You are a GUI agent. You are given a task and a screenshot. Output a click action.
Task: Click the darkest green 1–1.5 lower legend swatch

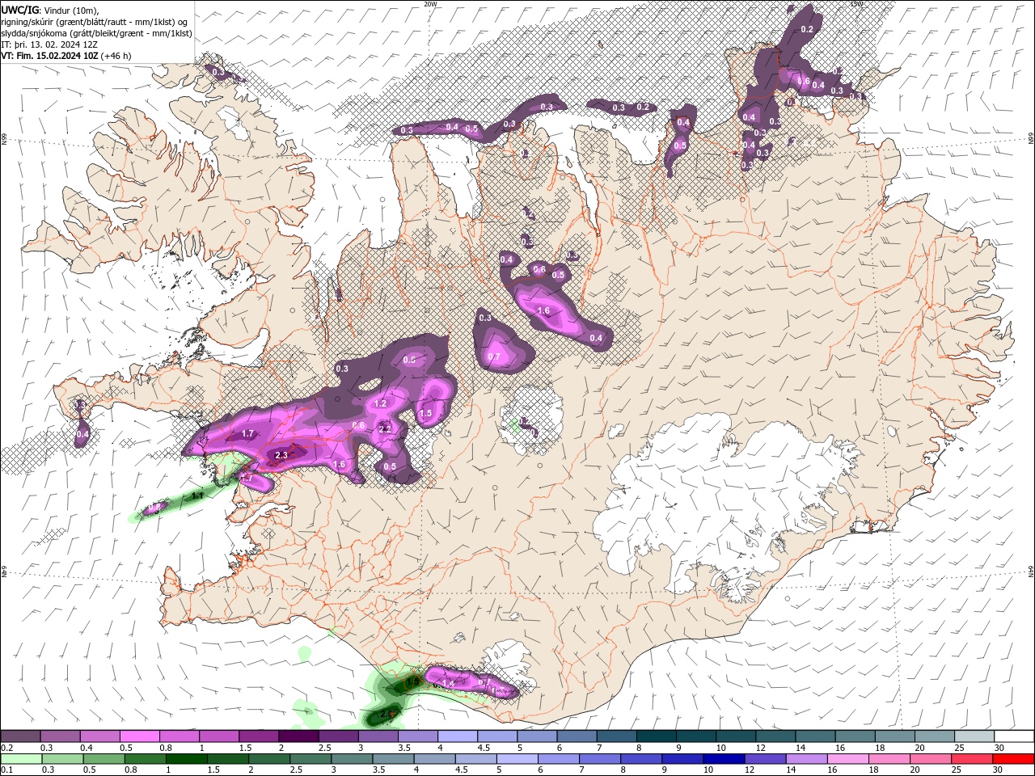tap(186, 759)
